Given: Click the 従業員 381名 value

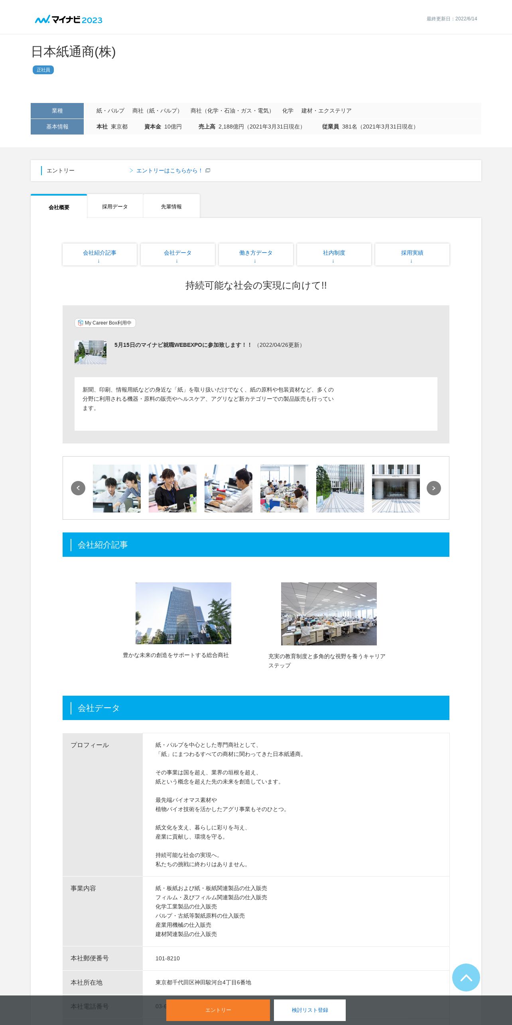Looking at the screenshot, I should click(370, 127).
